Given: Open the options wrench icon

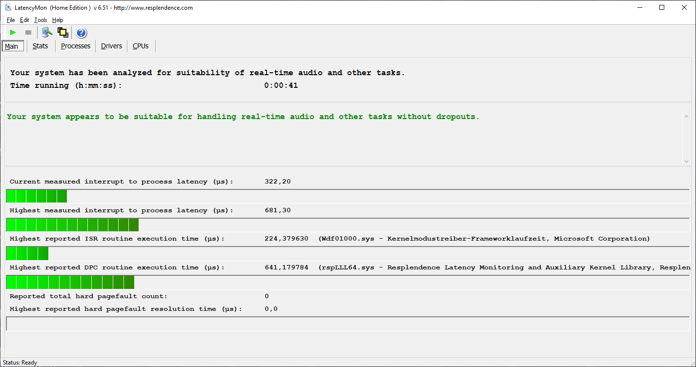Looking at the screenshot, I should (x=47, y=33).
